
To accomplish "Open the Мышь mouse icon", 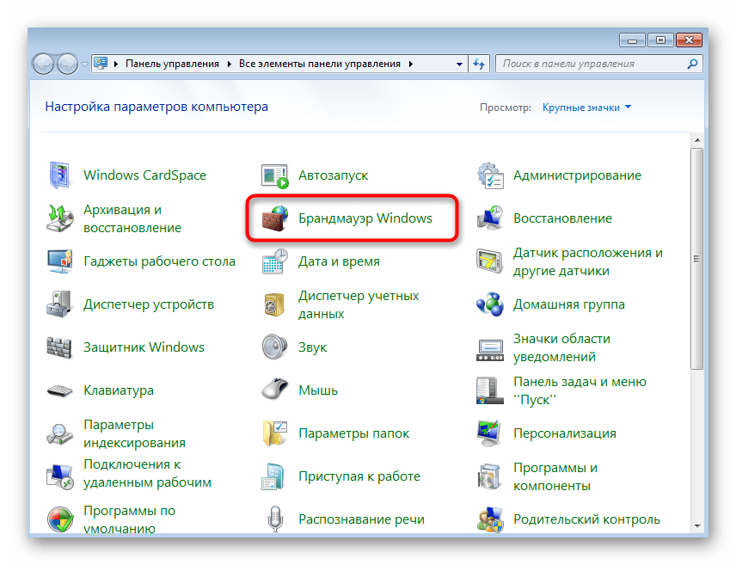I will point(275,390).
